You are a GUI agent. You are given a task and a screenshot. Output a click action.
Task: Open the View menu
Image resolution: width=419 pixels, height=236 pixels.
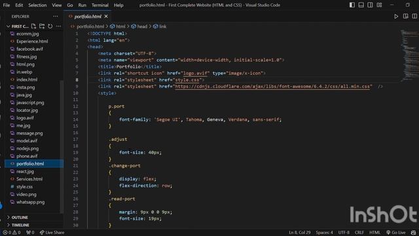pyautogui.click(x=57, y=5)
